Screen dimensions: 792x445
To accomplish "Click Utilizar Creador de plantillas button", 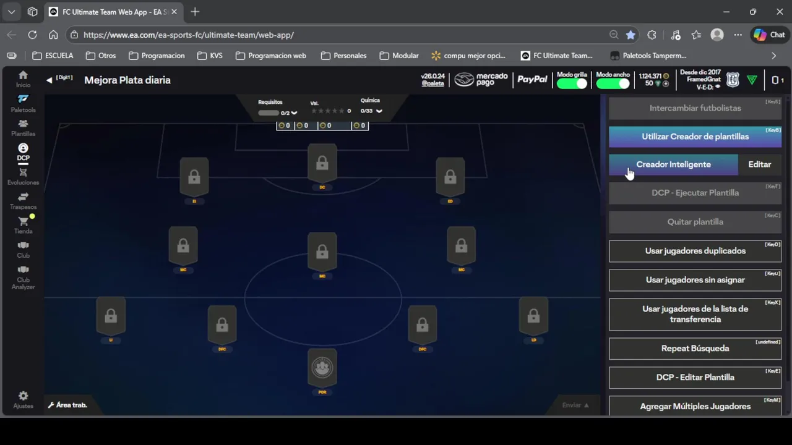I will (x=695, y=137).
